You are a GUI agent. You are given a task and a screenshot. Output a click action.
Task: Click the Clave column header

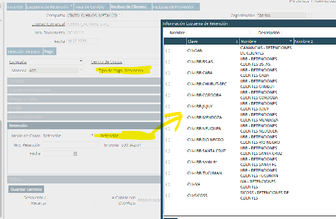tap(213, 41)
